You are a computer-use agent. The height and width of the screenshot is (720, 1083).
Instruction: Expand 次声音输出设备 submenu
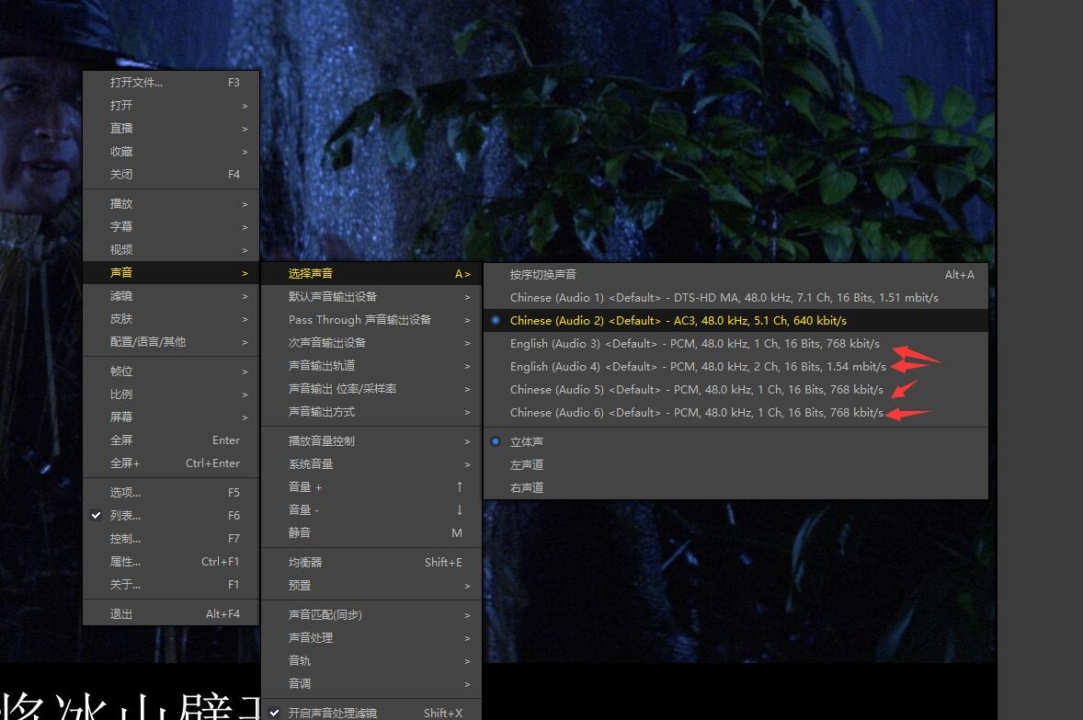point(371,343)
